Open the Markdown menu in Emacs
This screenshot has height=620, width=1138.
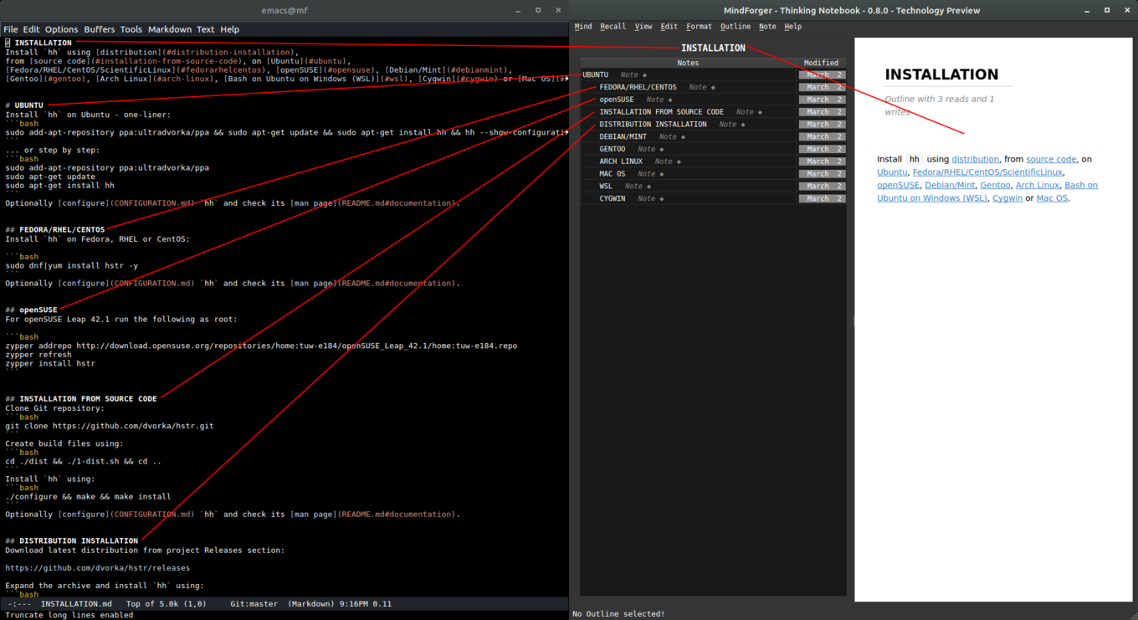pos(170,29)
